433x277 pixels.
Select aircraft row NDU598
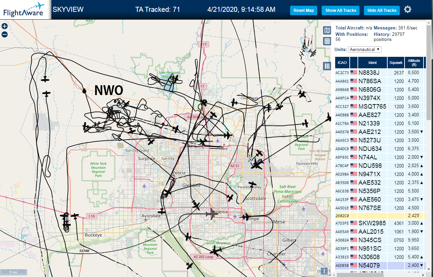click(x=381, y=166)
